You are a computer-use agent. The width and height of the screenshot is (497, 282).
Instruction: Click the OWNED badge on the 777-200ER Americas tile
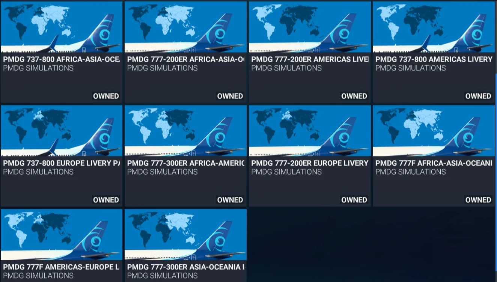click(x=354, y=96)
